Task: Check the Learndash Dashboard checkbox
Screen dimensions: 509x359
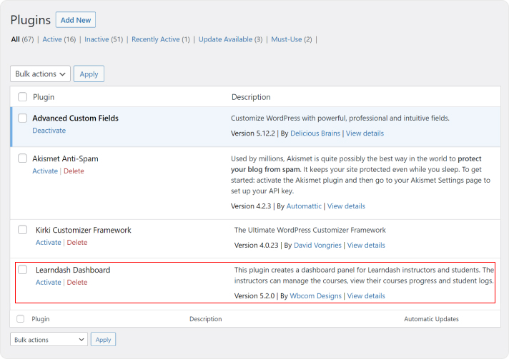Action: point(22,270)
